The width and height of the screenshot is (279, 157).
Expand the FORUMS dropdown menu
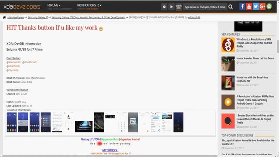pos(54,5)
